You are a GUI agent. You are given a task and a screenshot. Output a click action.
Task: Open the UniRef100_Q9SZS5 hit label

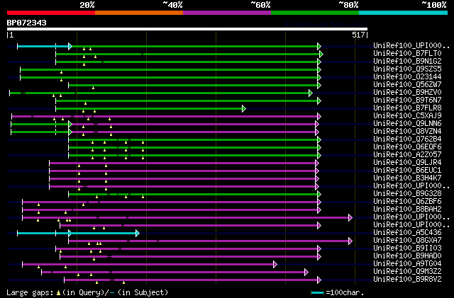[407, 69]
